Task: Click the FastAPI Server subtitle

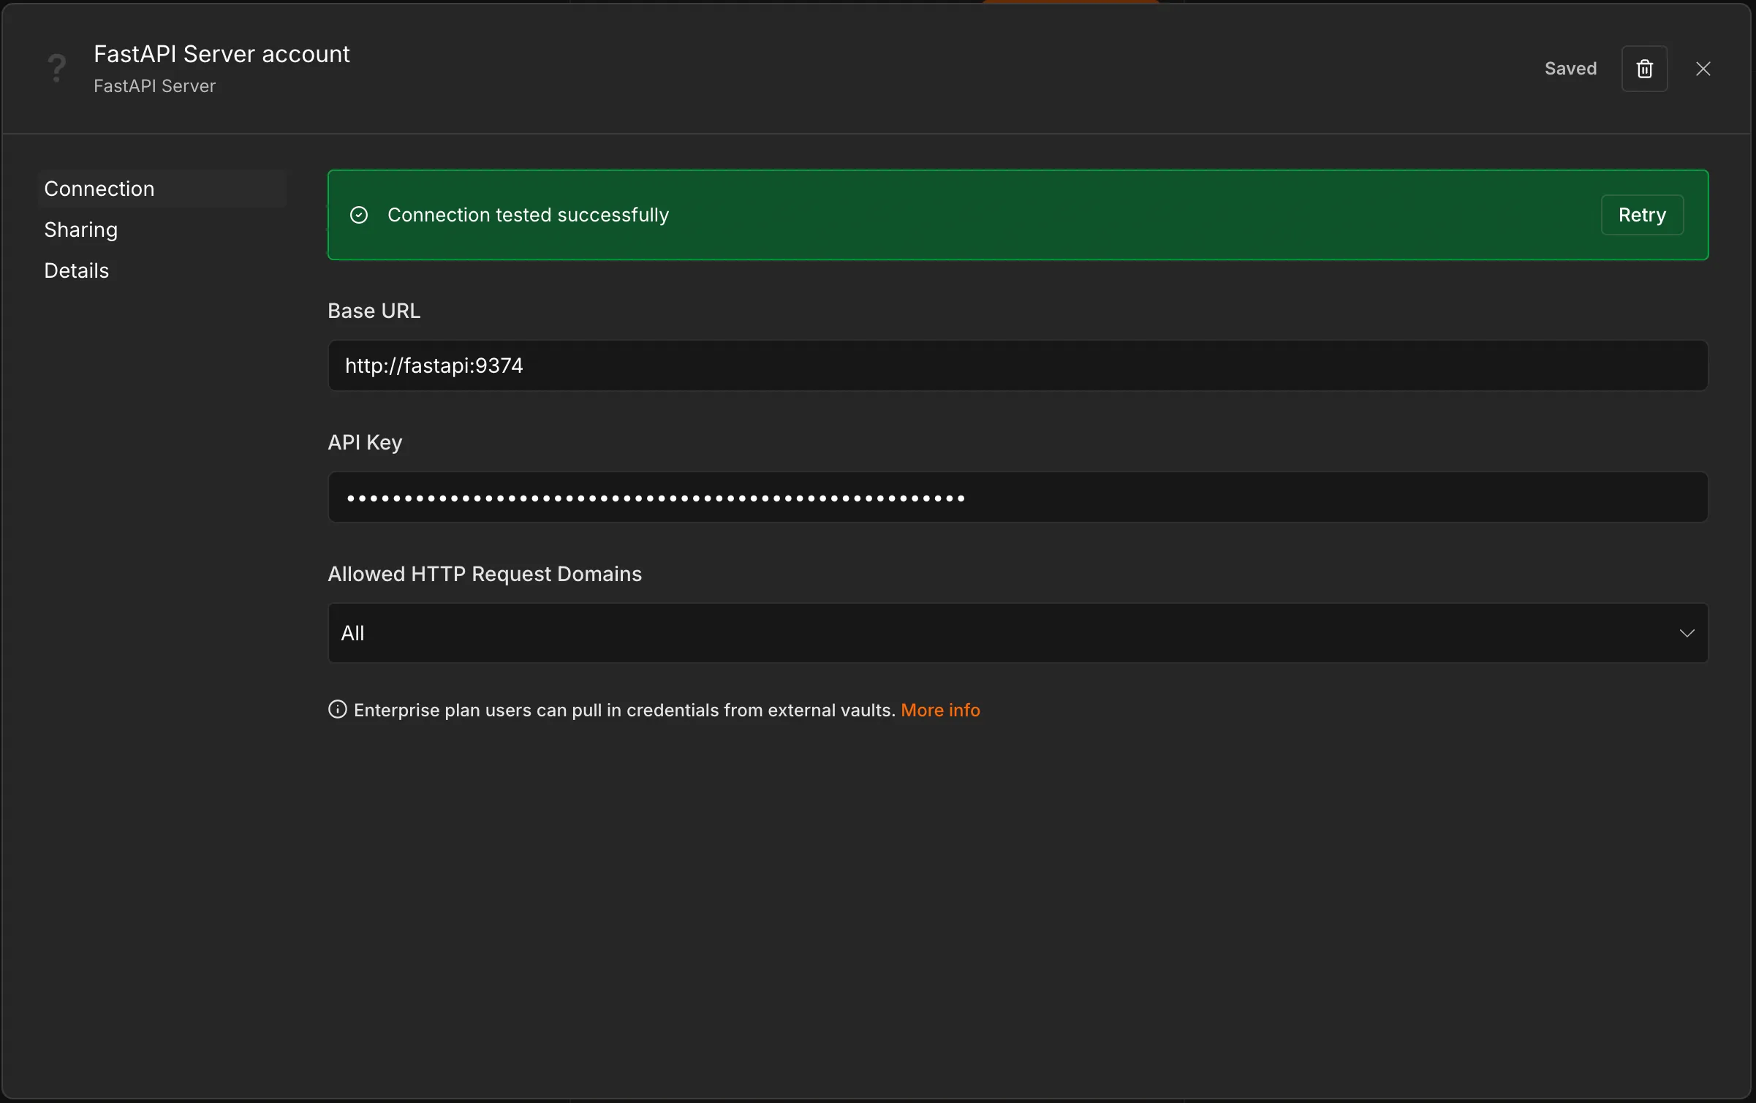Action: (x=154, y=86)
